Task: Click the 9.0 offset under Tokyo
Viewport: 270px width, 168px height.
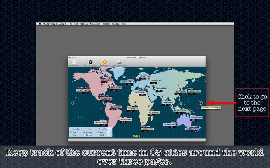Action: pyautogui.click(x=192, y=94)
